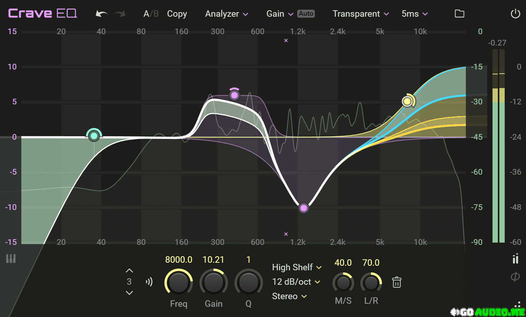Click the 10.21 gain value field
Image resolution: width=526 pixels, height=317 pixels.
click(214, 260)
